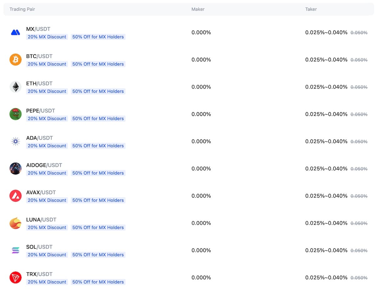This screenshot has width=375, height=293.
Task: Click the 20% MX Discount tag on PEPE/USDT
Action: [x=47, y=118]
